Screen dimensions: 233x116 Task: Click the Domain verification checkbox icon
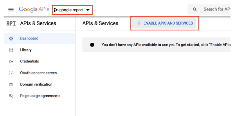(x=11, y=85)
